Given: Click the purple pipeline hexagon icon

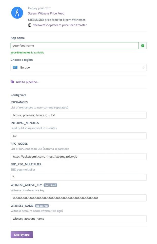Looking at the screenshot, I should pyautogui.click(x=12, y=82).
